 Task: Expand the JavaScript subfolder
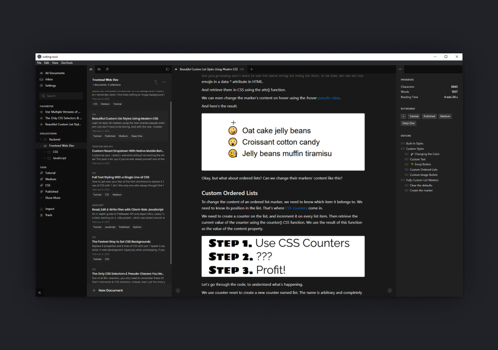click(44, 158)
